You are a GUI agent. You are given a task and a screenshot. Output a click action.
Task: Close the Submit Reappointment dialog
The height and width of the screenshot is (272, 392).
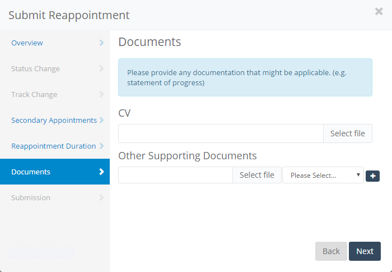(379, 11)
